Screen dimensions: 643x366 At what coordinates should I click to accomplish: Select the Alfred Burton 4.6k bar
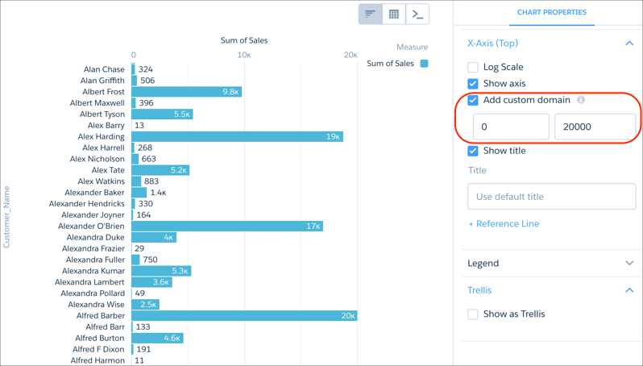coord(157,338)
